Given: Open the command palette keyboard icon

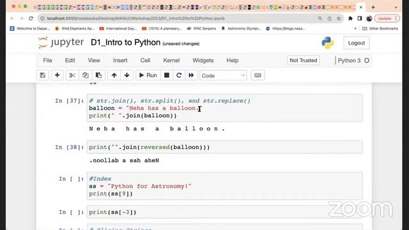Looking at the screenshot, I should coord(258,75).
